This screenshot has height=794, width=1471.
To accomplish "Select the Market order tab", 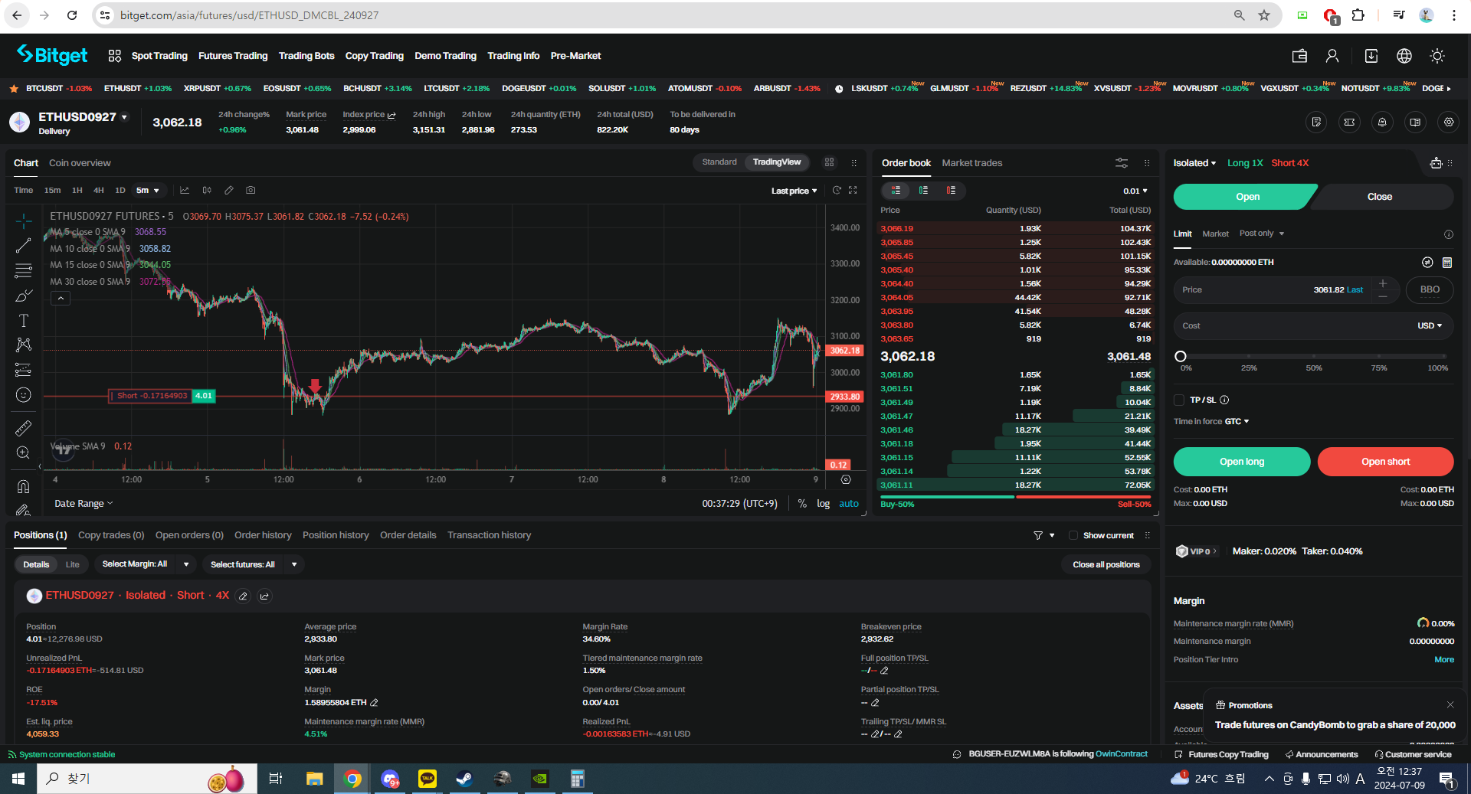I will tap(1215, 234).
